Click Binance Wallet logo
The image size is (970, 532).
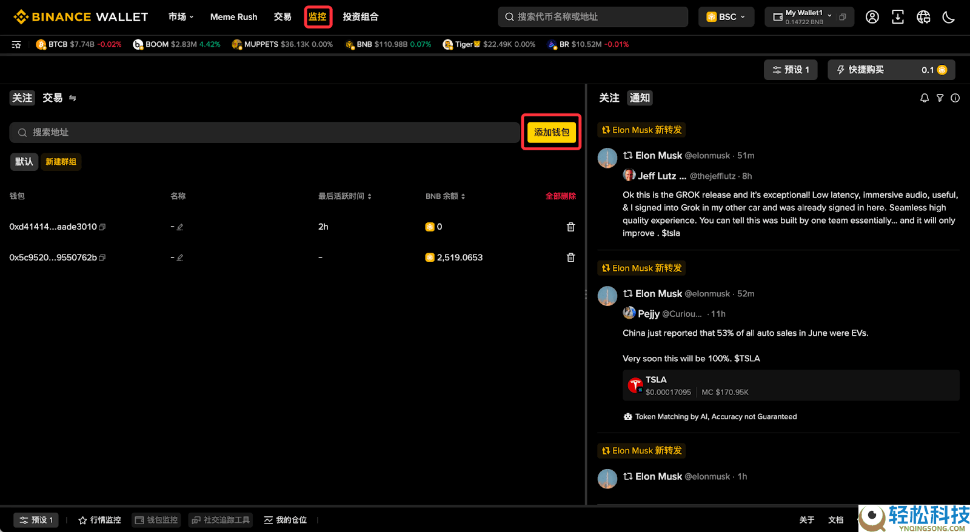click(81, 17)
